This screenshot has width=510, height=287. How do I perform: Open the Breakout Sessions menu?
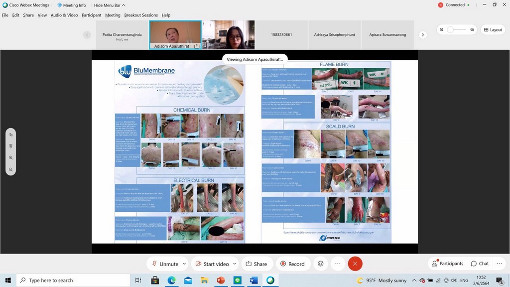pyautogui.click(x=141, y=15)
